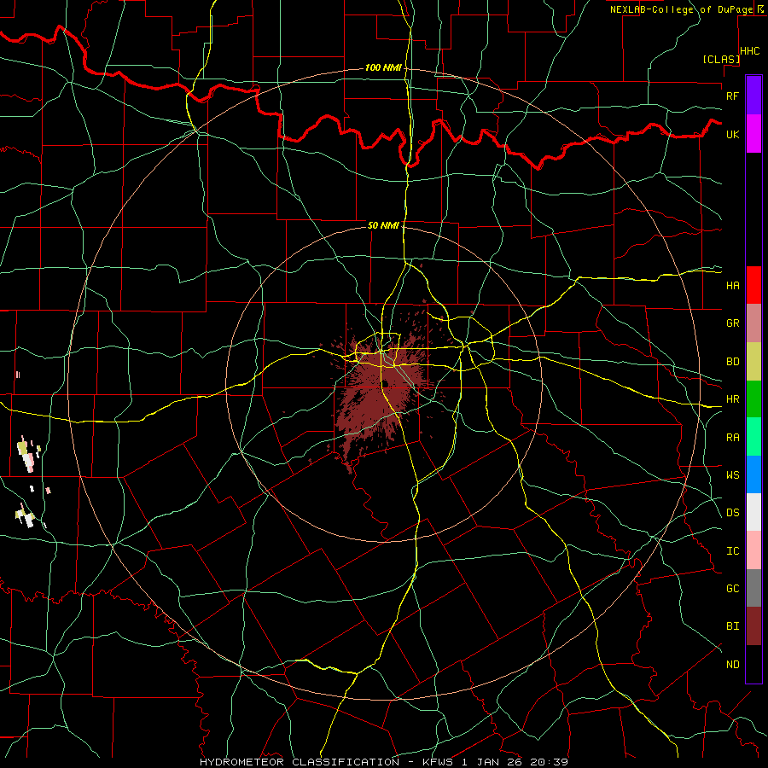This screenshot has height=768, width=768.
Task: Click the RA legend label
Action: [x=732, y=438]
